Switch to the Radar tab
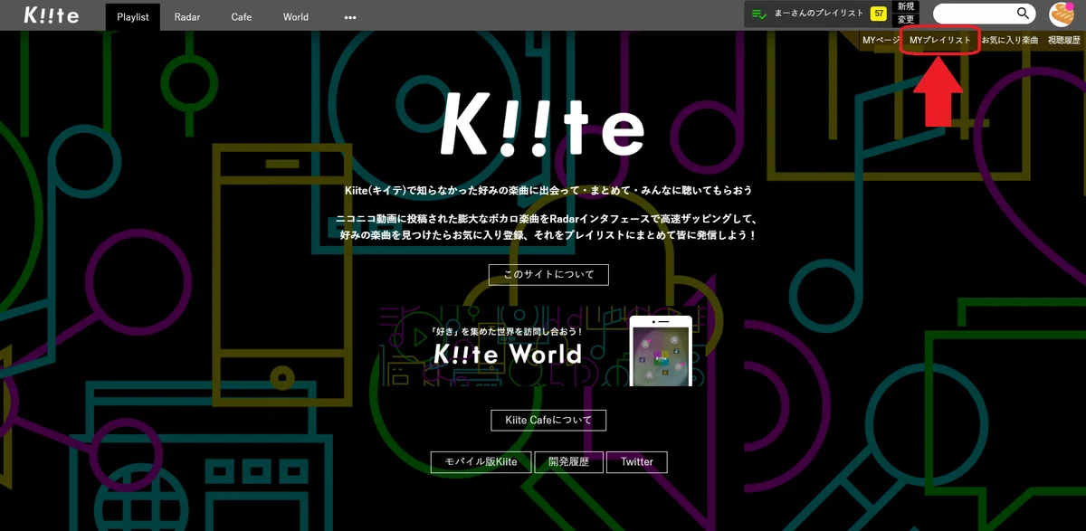Viewport: 1086px width, 531px height. click(187, 16)
